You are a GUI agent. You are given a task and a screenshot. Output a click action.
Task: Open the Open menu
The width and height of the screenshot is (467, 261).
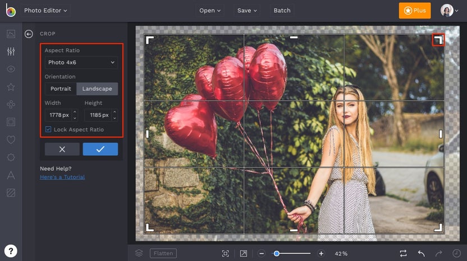[210, 10]
